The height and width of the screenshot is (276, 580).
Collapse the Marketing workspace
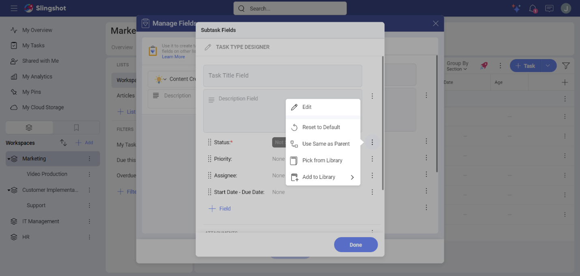[x=9, y=159]
